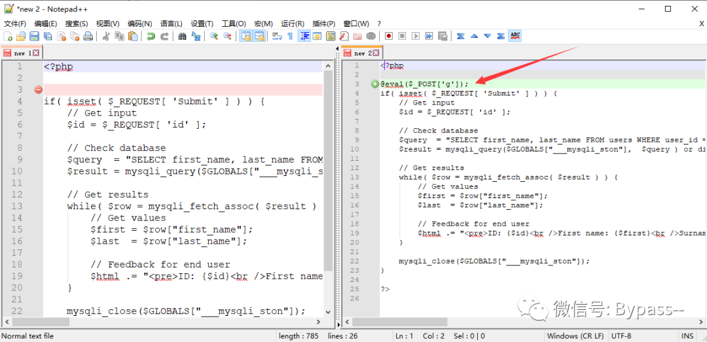This screenshot has width=707, height=342.
Task: Open 文件(F) menu
Action: click(x=15, y=24)
